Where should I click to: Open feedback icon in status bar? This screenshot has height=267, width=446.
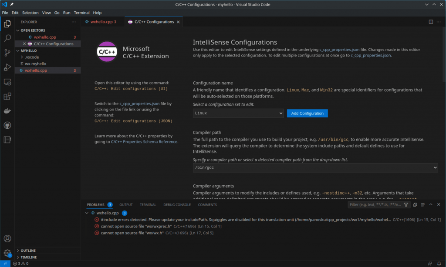pyautogui.click(x=430, y=264)
